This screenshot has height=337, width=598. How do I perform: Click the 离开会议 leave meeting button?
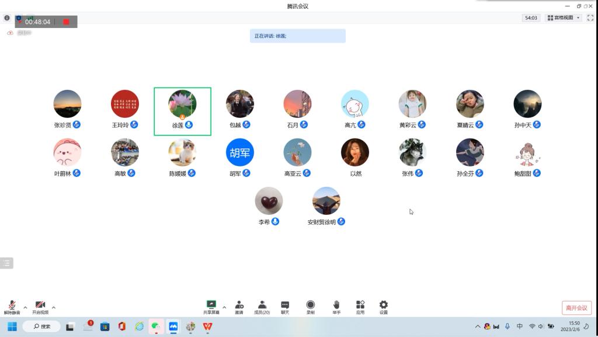click(576, 308)
